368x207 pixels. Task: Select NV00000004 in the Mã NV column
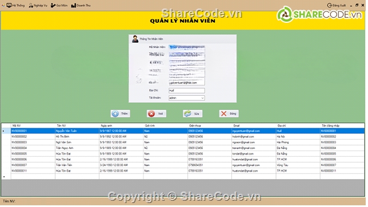pyautogui.click(x=33, y=149)
